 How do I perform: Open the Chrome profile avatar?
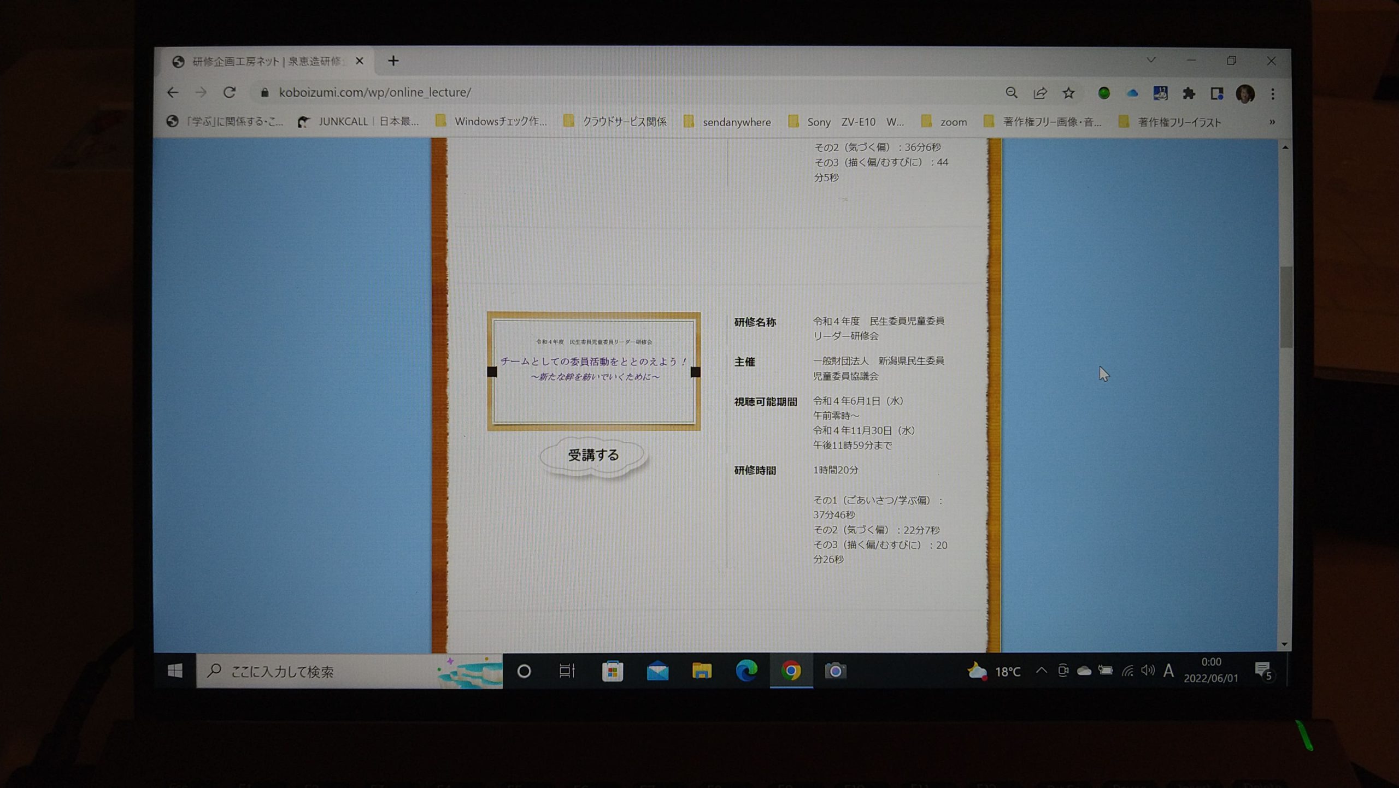coord(1245,94)
